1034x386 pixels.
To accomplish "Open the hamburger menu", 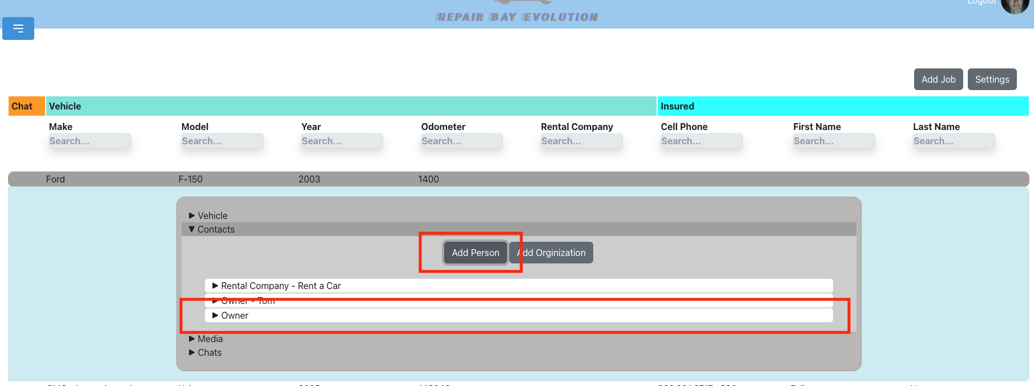I will point(18,29).
